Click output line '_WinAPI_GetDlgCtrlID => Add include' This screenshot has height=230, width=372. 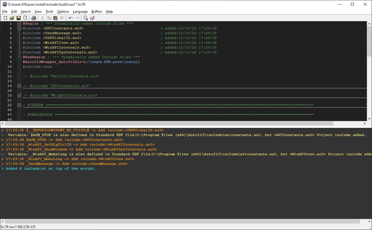[x=78, y=144]
